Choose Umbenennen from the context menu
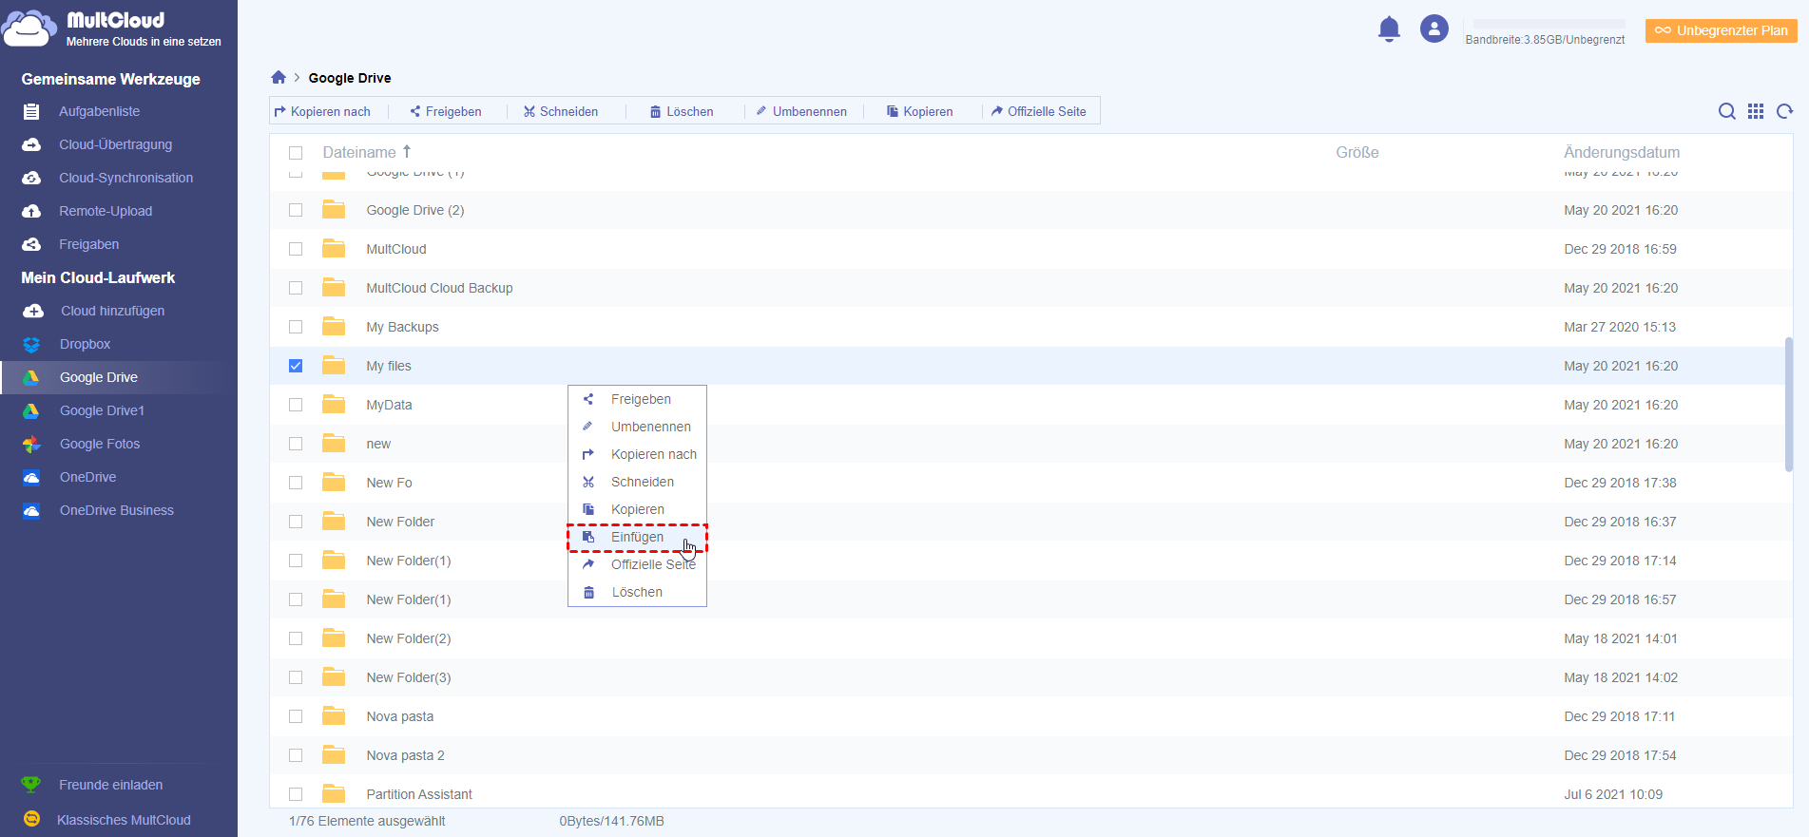 pyautogui.click(x=650, y=427)
